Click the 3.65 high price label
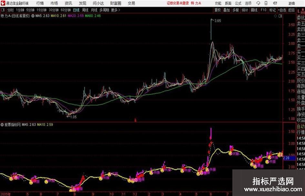The height and width of the screenshot is (196, 305). click(218, 21)
